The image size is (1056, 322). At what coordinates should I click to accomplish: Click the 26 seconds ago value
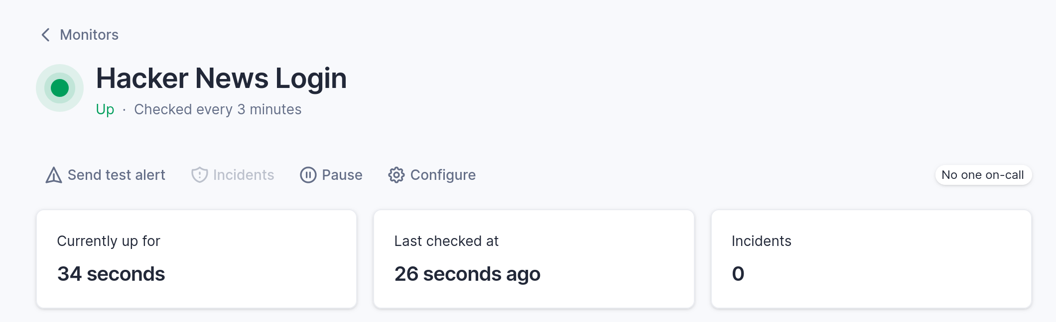pyautogui.click(x=467, y=274)
